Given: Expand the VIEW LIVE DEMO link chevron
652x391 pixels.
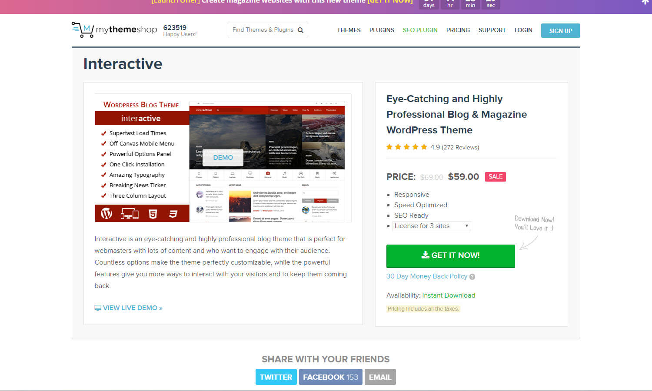Looking at the screenshot, I should click(x=160, y=308).
